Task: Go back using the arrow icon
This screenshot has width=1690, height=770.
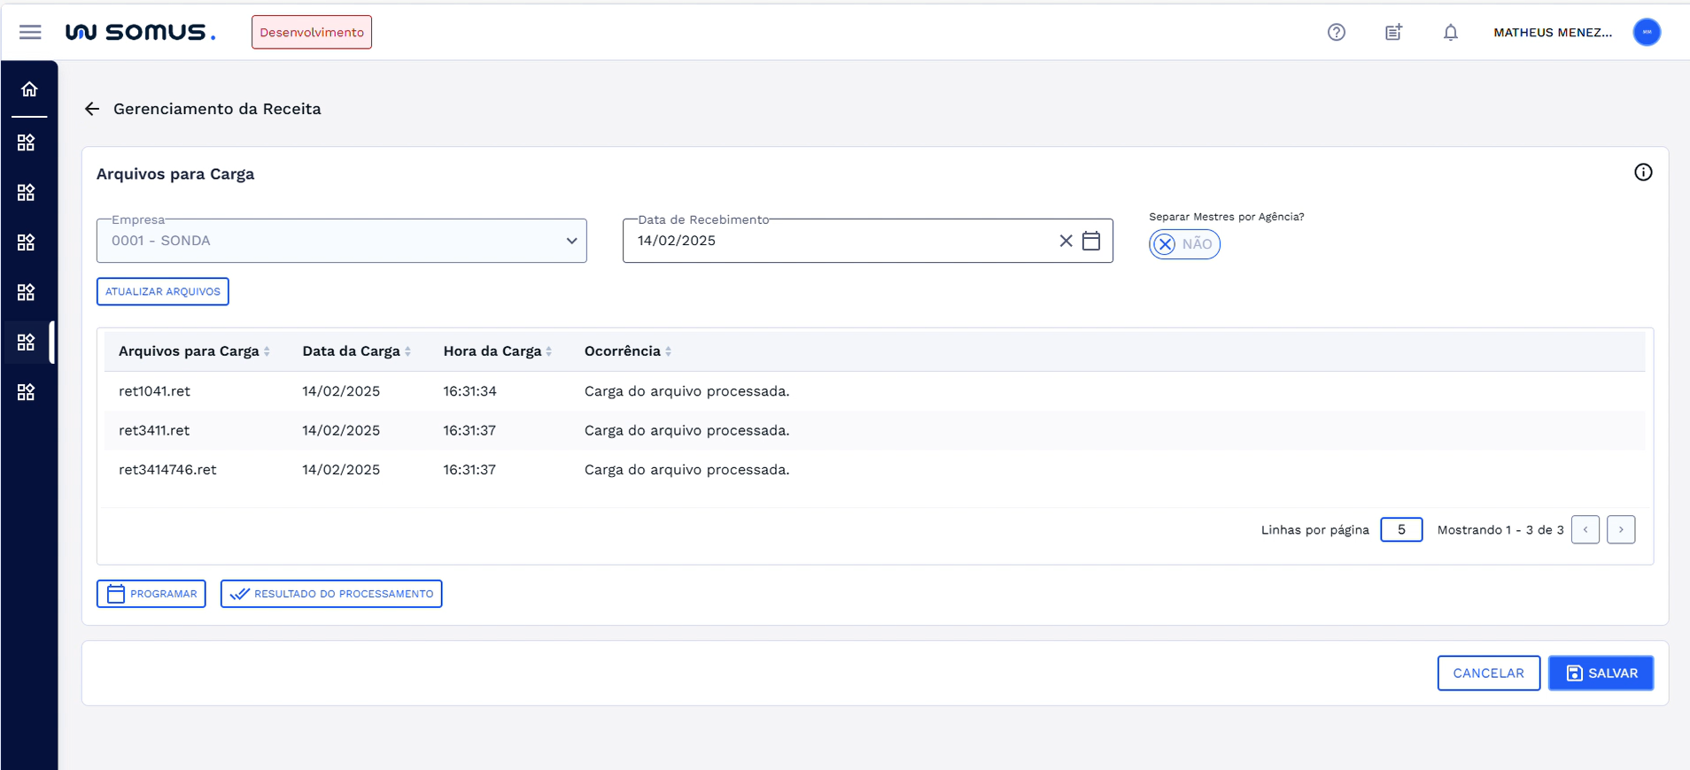Action: pyautogui.click(x=92, y=109)
